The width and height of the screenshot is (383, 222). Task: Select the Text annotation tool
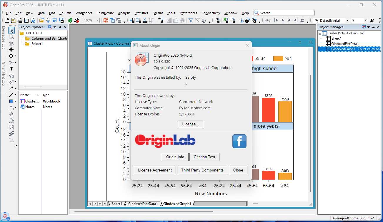click(x=12, y=69)
